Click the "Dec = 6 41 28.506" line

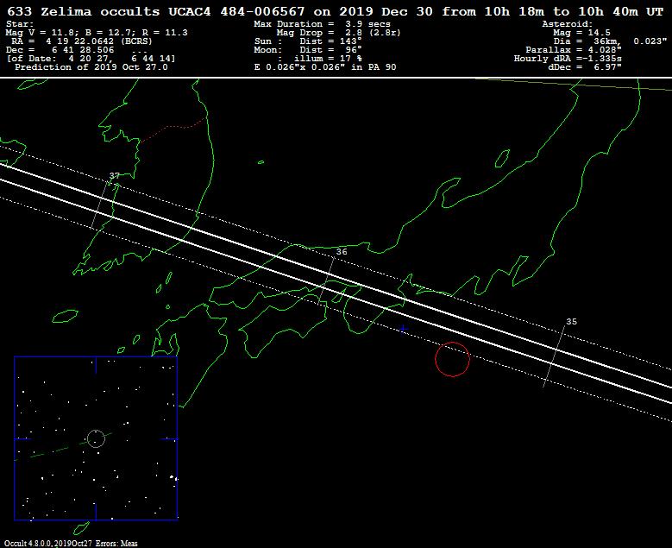pos(77,50)
